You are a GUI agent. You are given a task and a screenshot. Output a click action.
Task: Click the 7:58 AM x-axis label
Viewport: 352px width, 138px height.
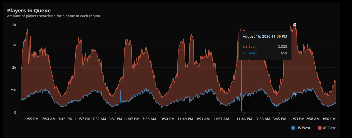313,119
